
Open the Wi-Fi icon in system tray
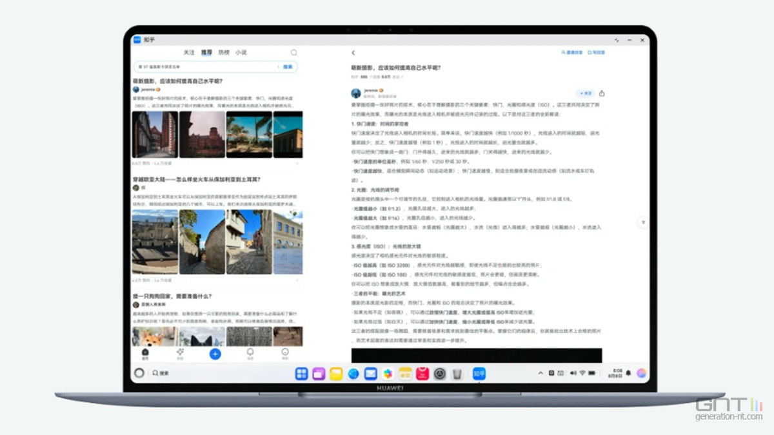coord(582,373)
